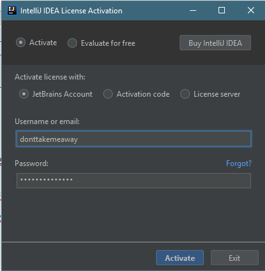
Task: Click the Username or email field
Action: point(134,139)
